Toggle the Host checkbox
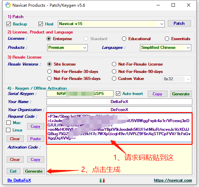The image size is (199, 187). (41, 24)
